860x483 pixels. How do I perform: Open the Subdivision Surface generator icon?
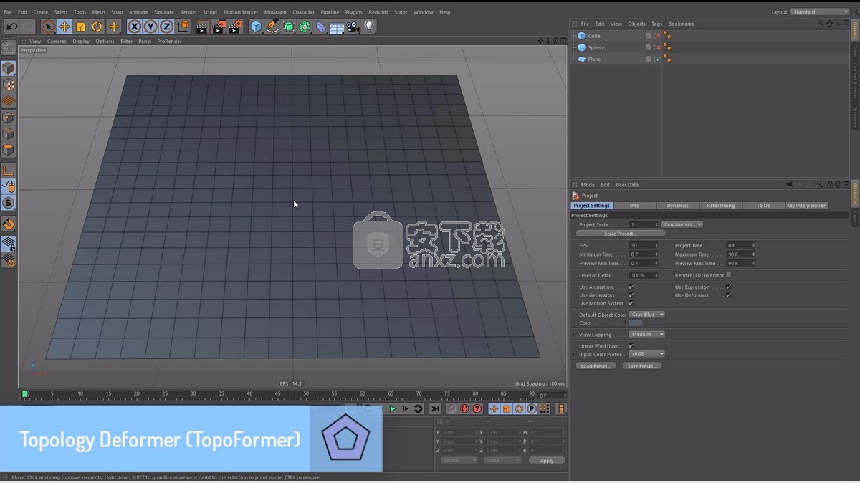pyautogui.click(x=289, y=27)
